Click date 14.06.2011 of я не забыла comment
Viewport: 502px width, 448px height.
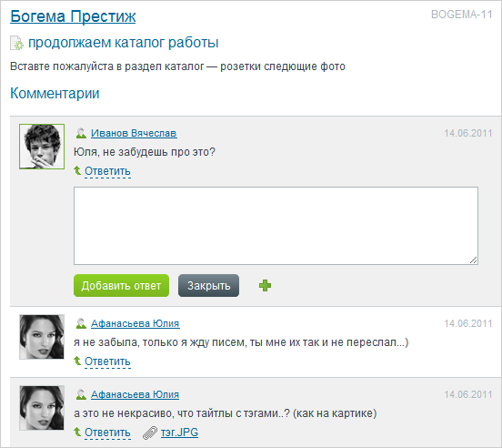pyautogui.click(x=468, y=323)
